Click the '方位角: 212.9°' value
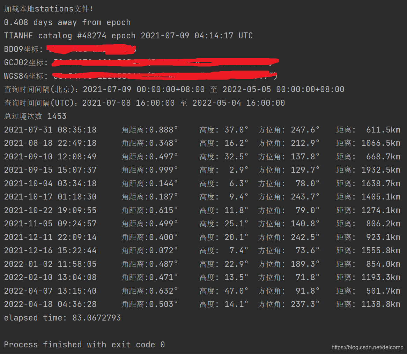407x354 pixels. click(x=289, y=143)
